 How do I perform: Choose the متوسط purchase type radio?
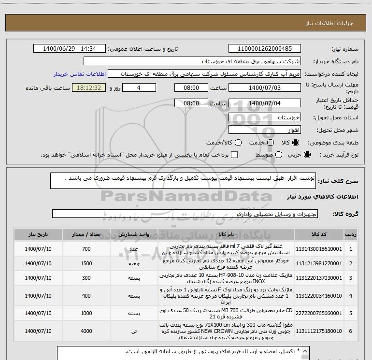(279, 155)
